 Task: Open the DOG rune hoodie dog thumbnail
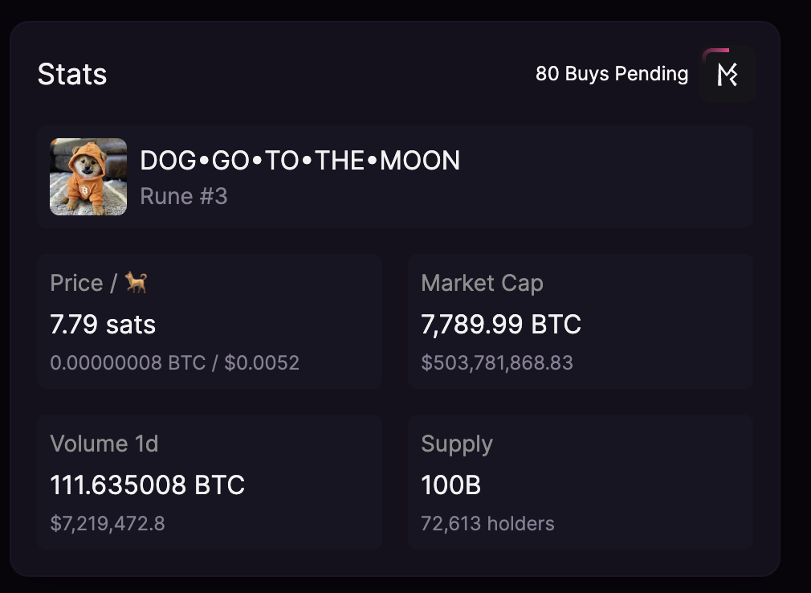88,177
